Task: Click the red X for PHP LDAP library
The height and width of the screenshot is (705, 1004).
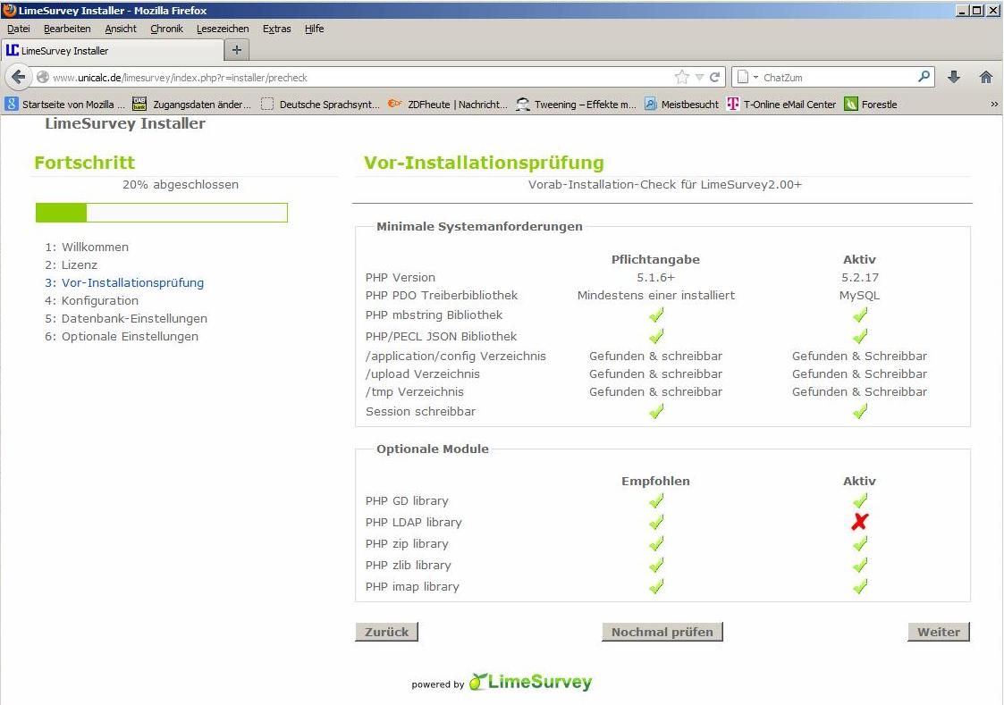Action: coord(859,522)
